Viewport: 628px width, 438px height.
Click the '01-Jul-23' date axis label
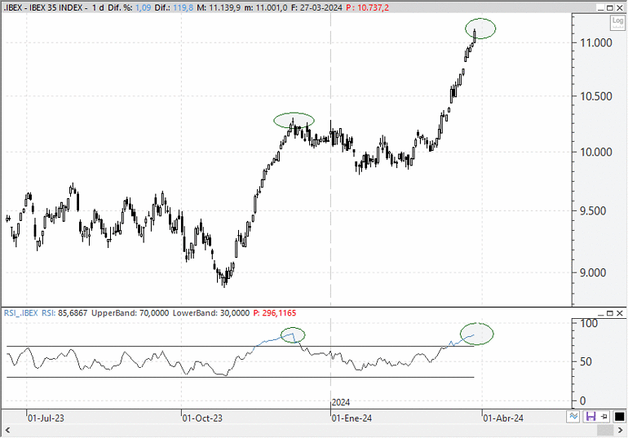point(46,418)
